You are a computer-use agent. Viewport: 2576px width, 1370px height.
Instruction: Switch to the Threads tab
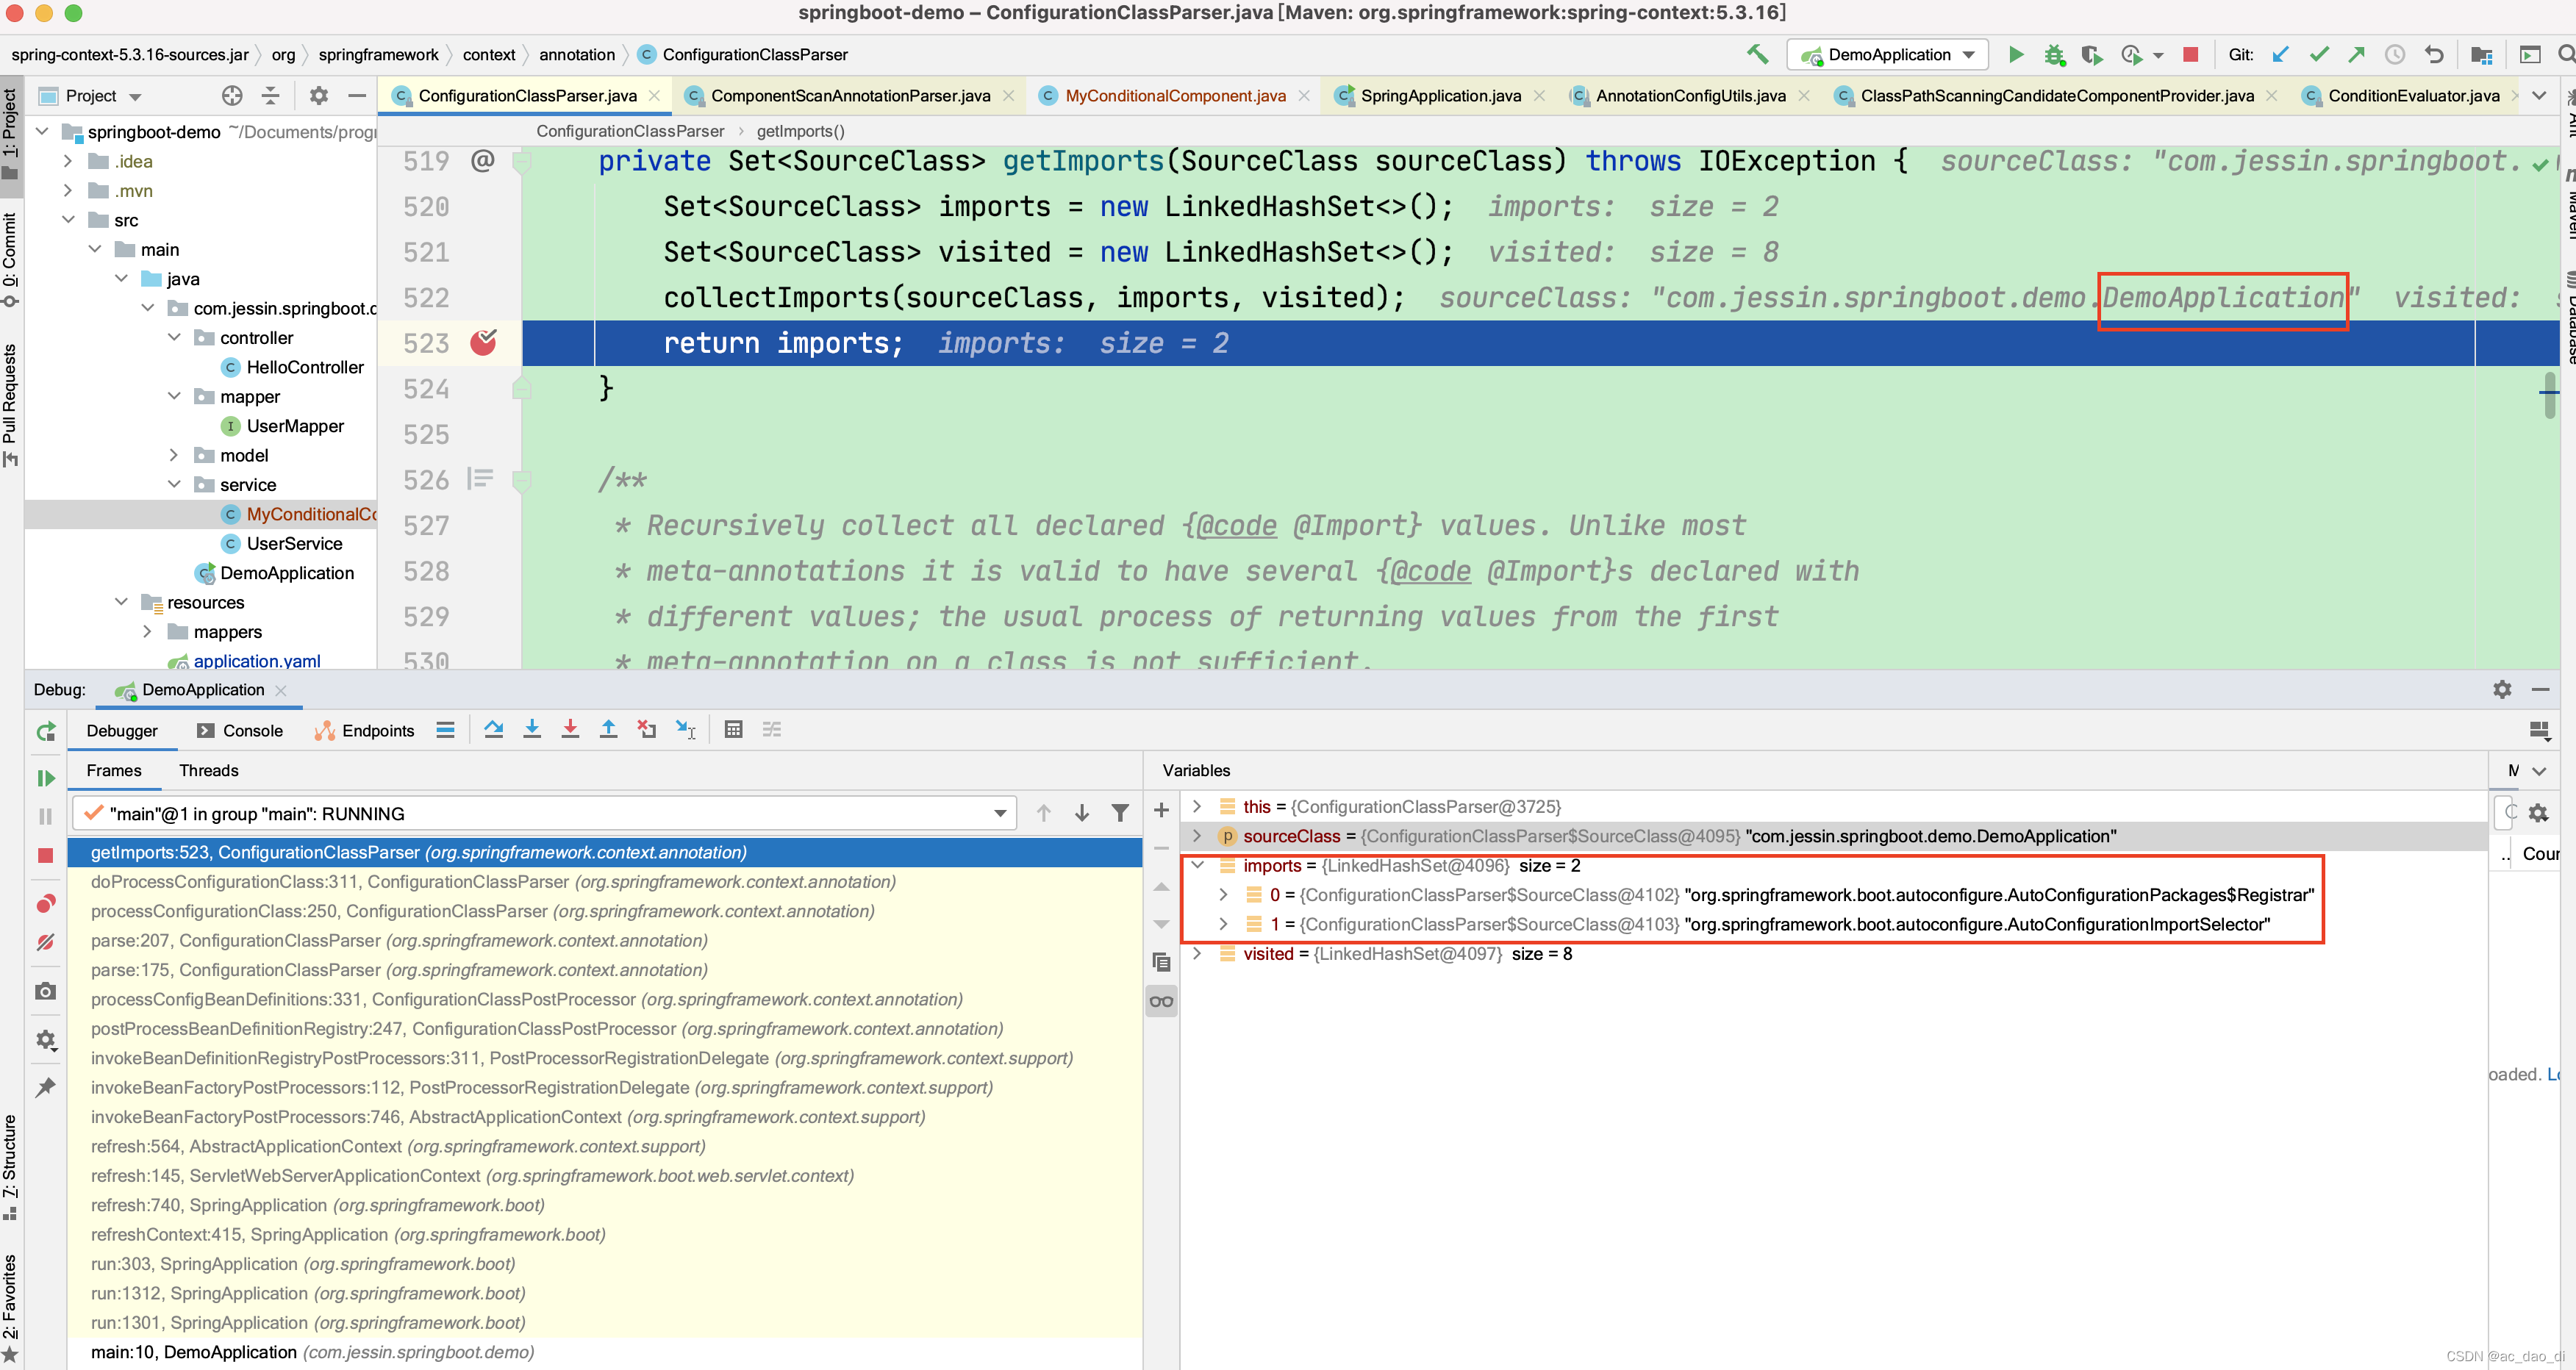(x=208, y=770)
